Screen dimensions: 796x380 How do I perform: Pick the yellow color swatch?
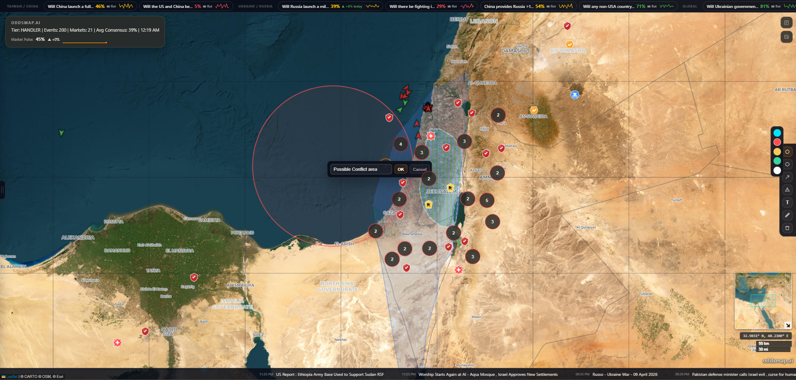(x=777, y=152)
